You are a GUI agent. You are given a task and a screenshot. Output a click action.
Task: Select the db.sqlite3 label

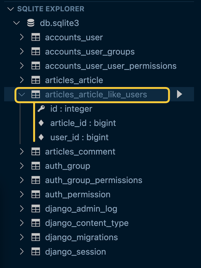[59, 23]
